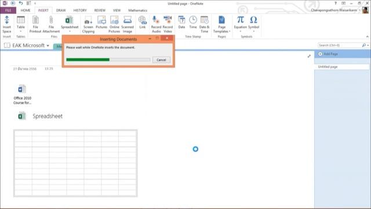Expand Equation dropdown arrow

pos(241,31)
